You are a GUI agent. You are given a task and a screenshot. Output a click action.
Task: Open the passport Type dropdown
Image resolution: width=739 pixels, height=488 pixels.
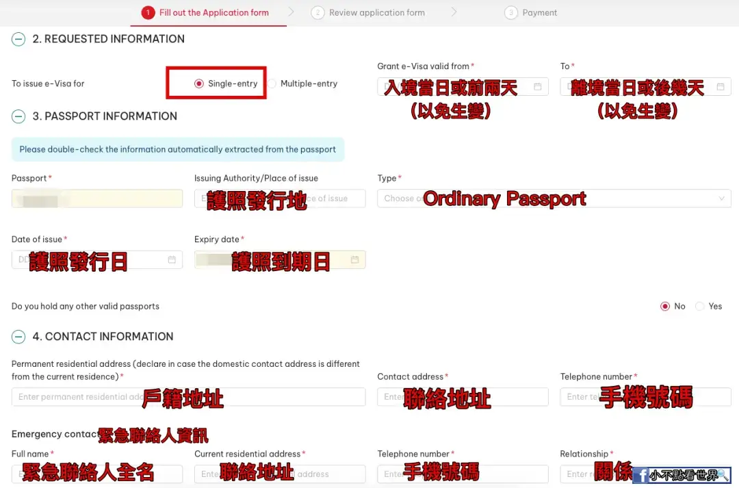554,198
